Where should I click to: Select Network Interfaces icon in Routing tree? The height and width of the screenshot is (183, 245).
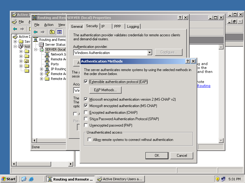tap(47, 54)
